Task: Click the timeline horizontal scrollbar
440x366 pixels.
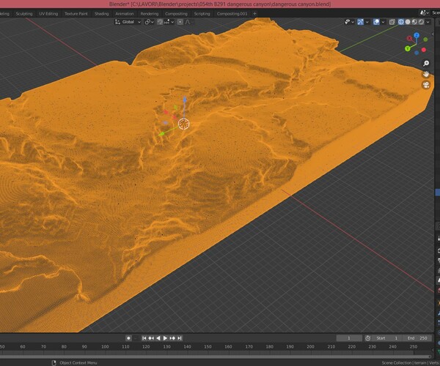Action: point(215,356)
